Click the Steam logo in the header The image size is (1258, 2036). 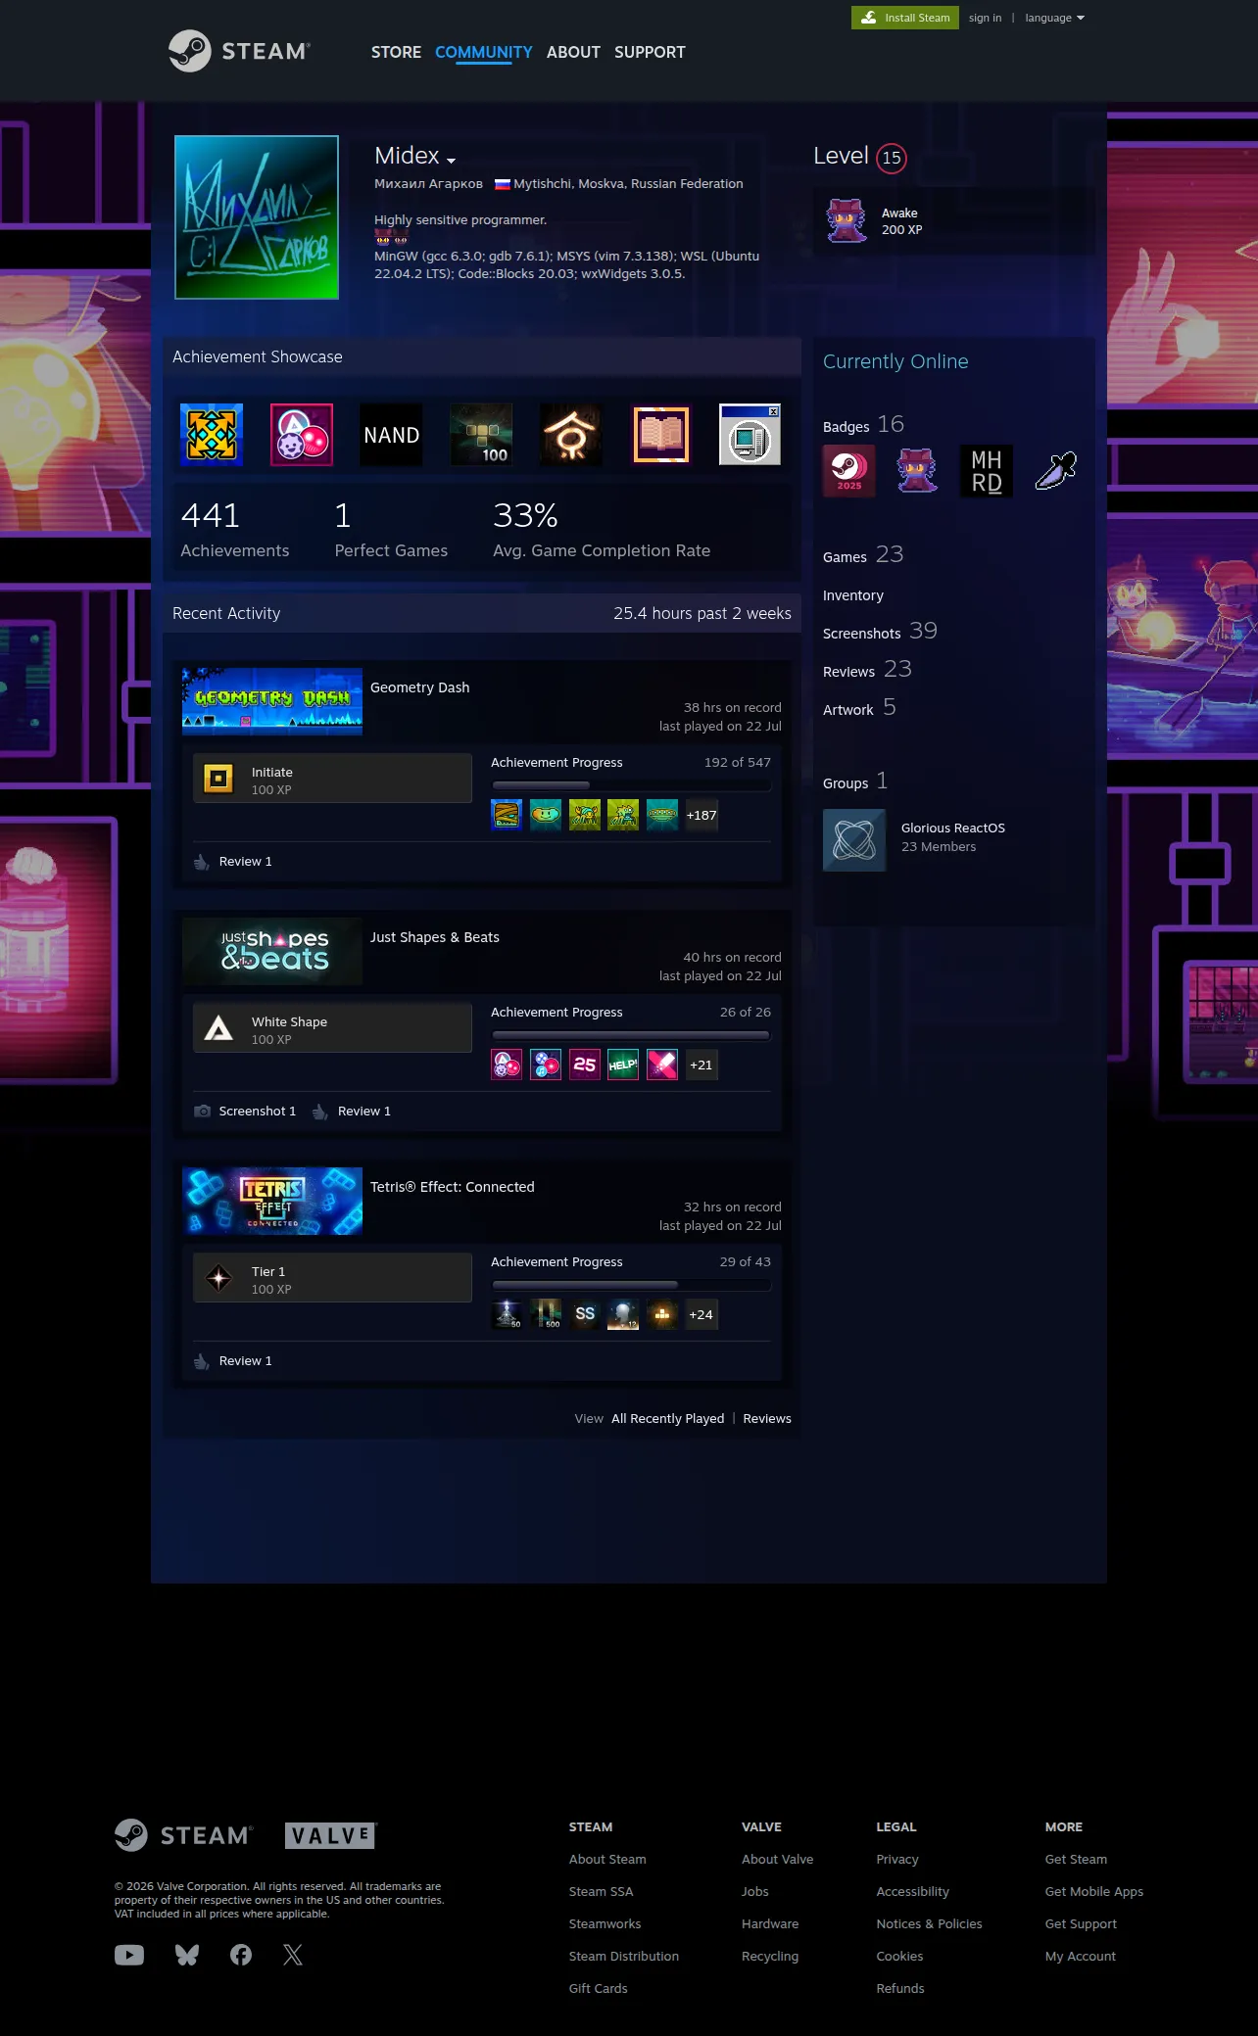click(239, 51)
